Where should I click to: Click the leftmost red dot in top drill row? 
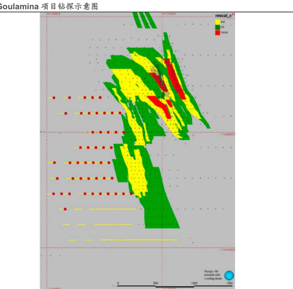pyautogui.click(x=54, y=98)
